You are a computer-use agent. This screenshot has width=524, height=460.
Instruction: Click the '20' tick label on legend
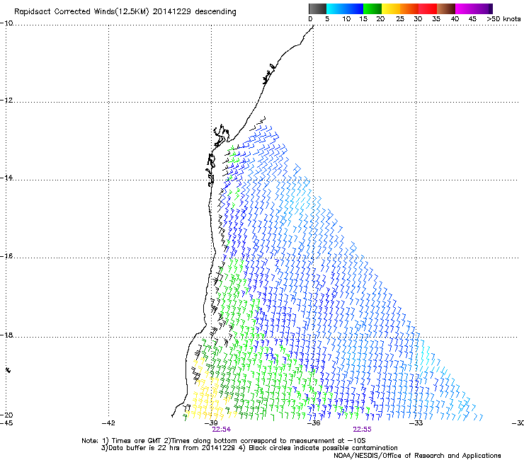click(x=380, y=19)
